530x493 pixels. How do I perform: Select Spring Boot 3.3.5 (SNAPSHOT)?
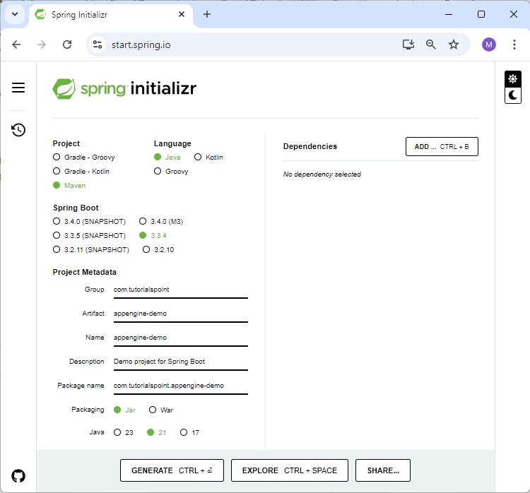[x=89, y=235]
